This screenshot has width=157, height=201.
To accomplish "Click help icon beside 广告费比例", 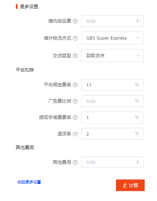I will click(75, 101).
